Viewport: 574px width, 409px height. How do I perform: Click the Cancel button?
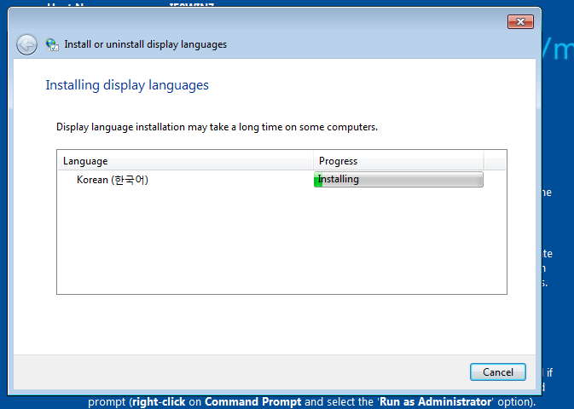498,372
